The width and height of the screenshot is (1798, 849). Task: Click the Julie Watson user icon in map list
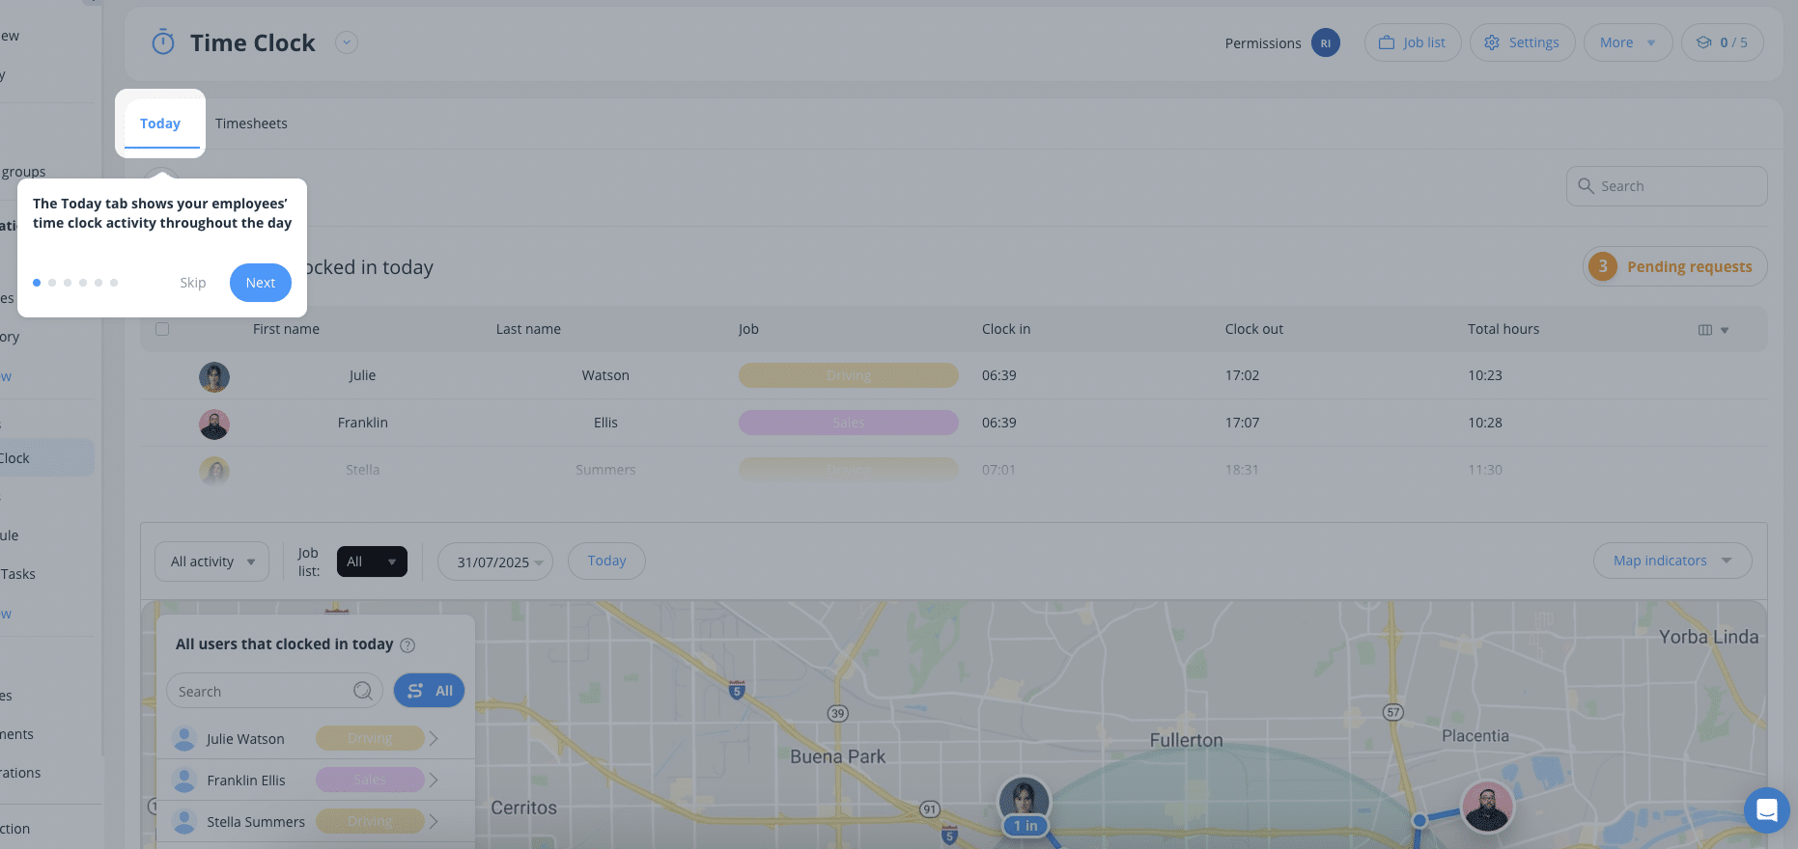coord(184,739)
